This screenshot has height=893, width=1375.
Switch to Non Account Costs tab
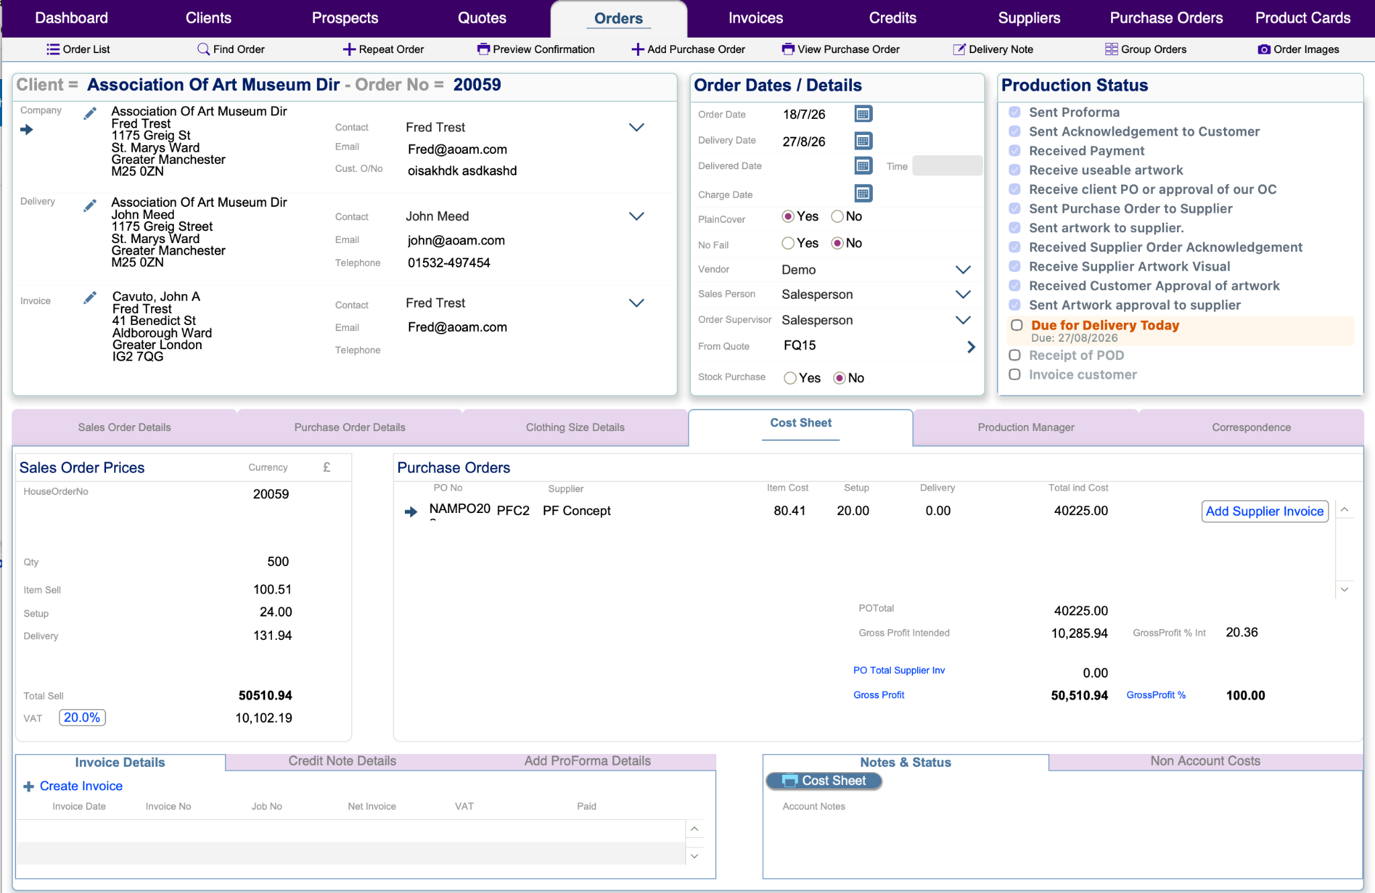click(1206, 761)
